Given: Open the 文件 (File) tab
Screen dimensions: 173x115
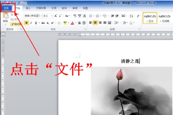Looking at the screenshot, I should click(7, 8).
